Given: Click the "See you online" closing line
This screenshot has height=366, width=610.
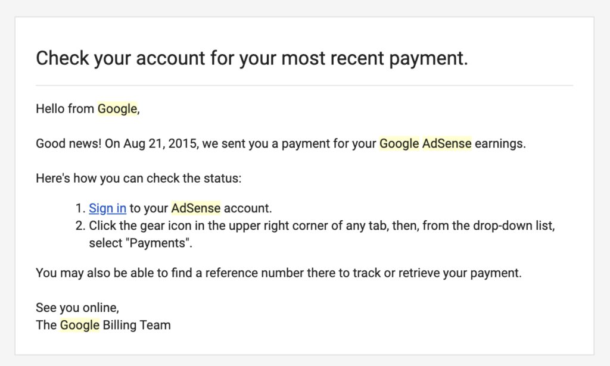Looking at the screenshot, I should point(77,308).
